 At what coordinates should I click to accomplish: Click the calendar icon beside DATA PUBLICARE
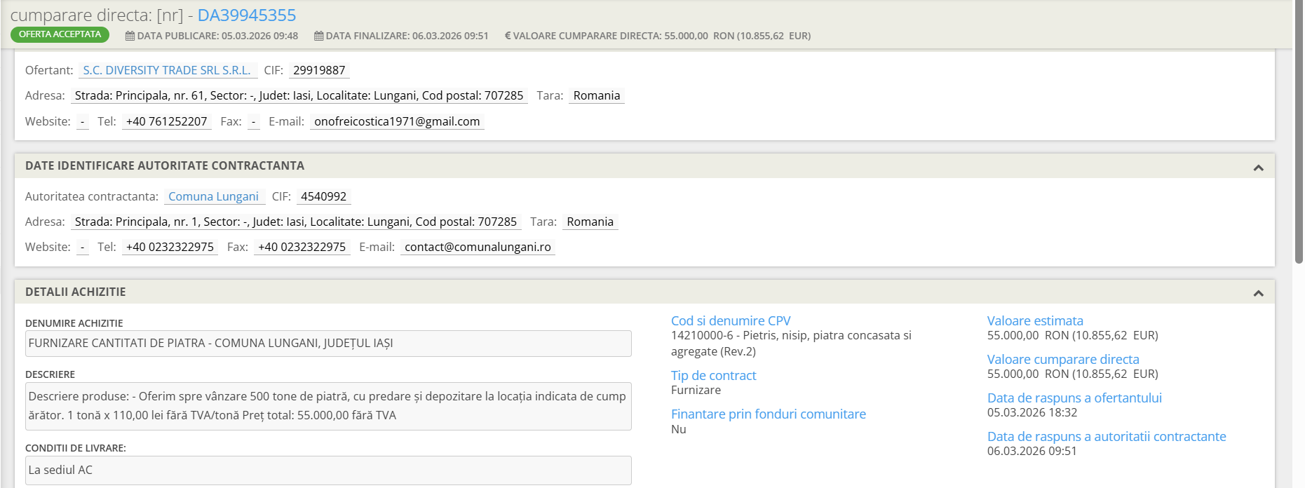130,36
